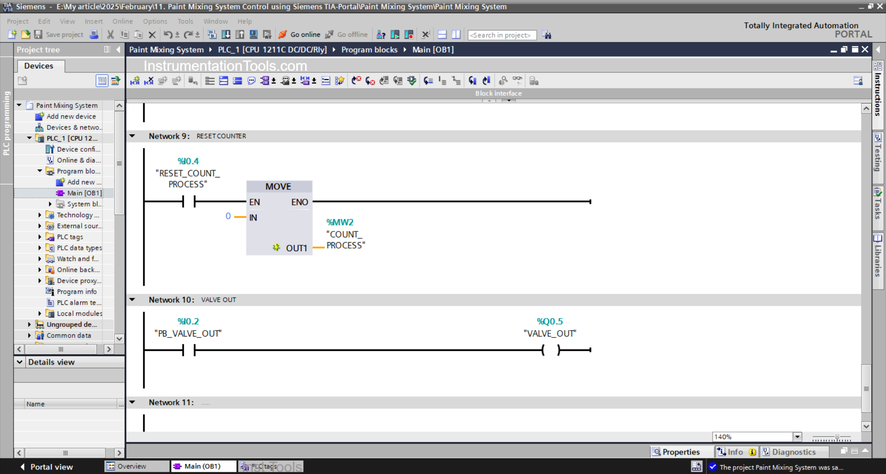
Task: Click the Insert network icon in editor toolbar
Action: [135, 80]
